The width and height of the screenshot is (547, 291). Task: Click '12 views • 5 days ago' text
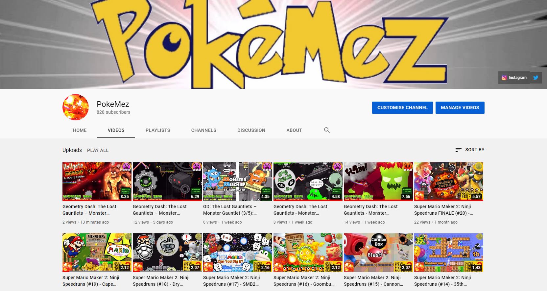pos(153,222)
